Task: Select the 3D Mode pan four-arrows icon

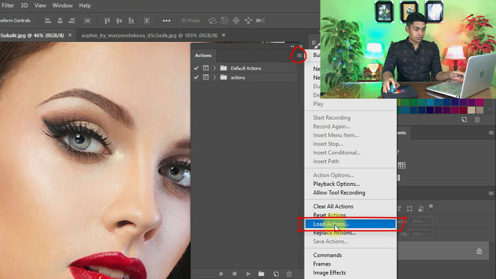Action: (236, 20)
